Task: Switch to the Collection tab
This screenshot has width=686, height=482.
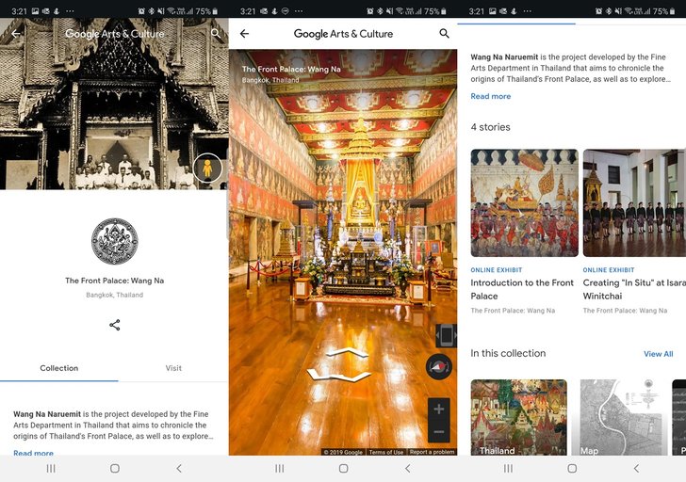Action: click(59, 368)
